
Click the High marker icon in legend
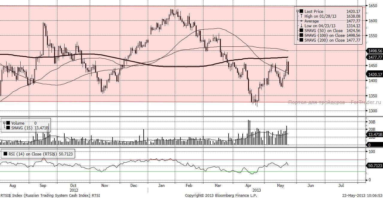click(x=301, y=16)
